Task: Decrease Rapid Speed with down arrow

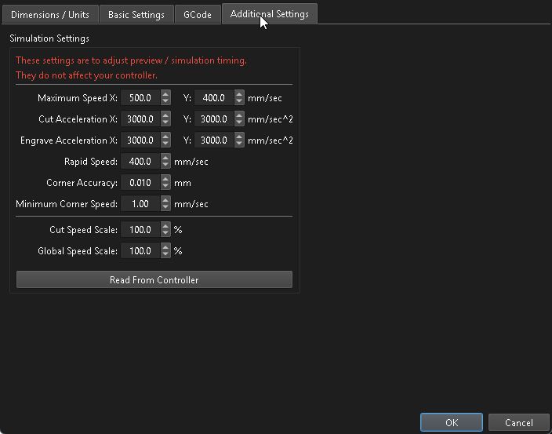Action: [x=165, y=166]
